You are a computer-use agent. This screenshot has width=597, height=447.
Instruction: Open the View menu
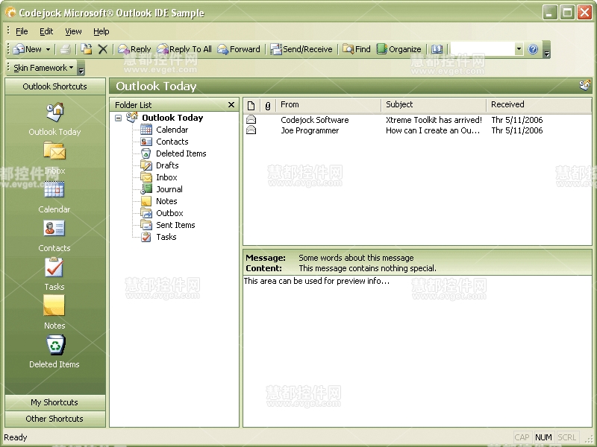pyautogui.click(x=73, y=31)
